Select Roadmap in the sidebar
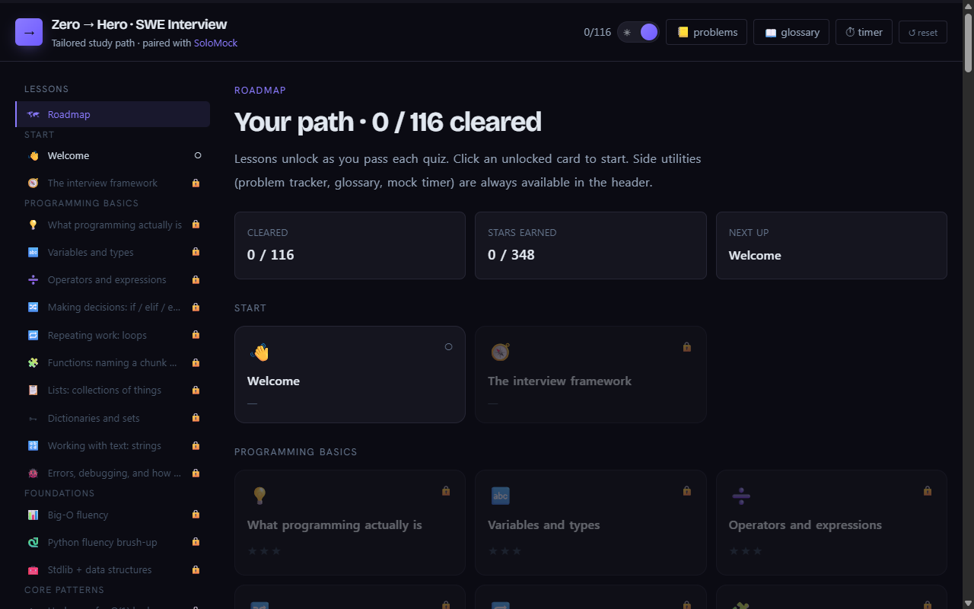This screenshot has width=974, height=609. pos(113,114)
